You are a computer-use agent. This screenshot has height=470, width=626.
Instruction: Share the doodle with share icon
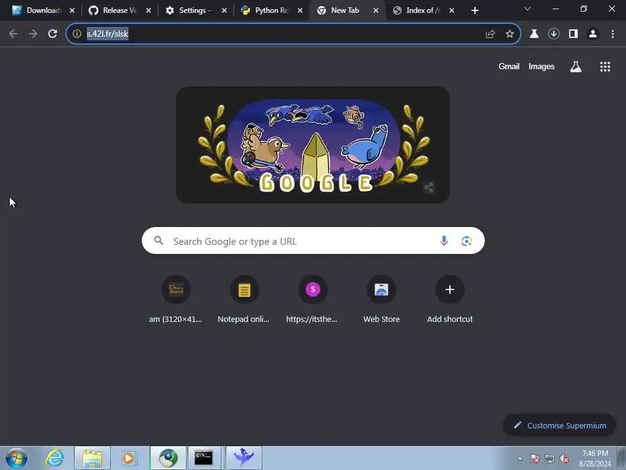pyautogui.click(x=429, y=187)
